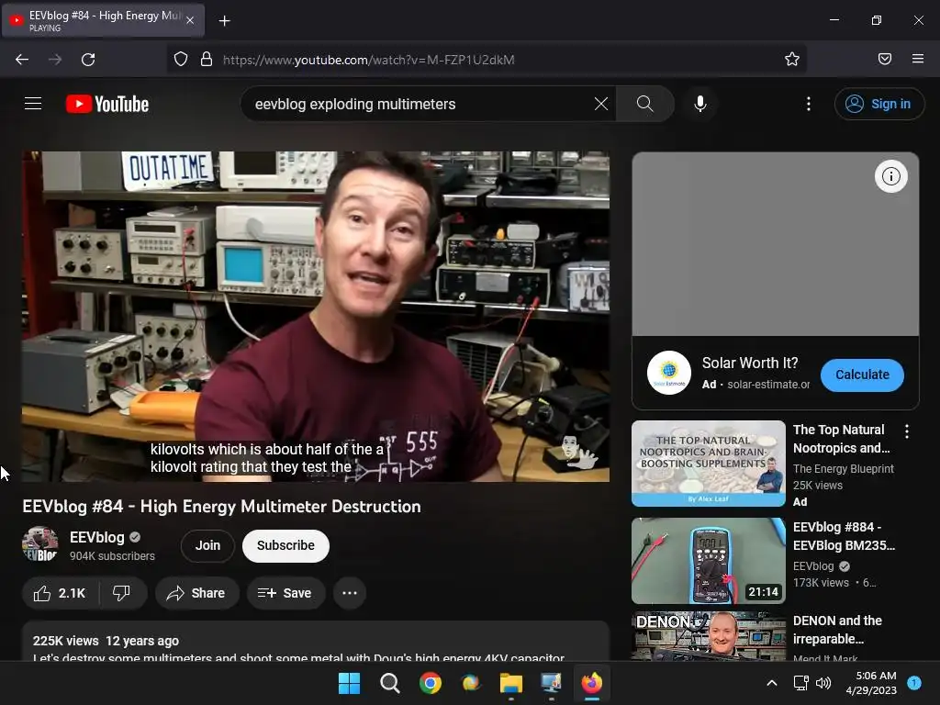Screen dimensions: 940x705
Task: Open more actions ellipsis below video
Action: click(x=350, y=593)
